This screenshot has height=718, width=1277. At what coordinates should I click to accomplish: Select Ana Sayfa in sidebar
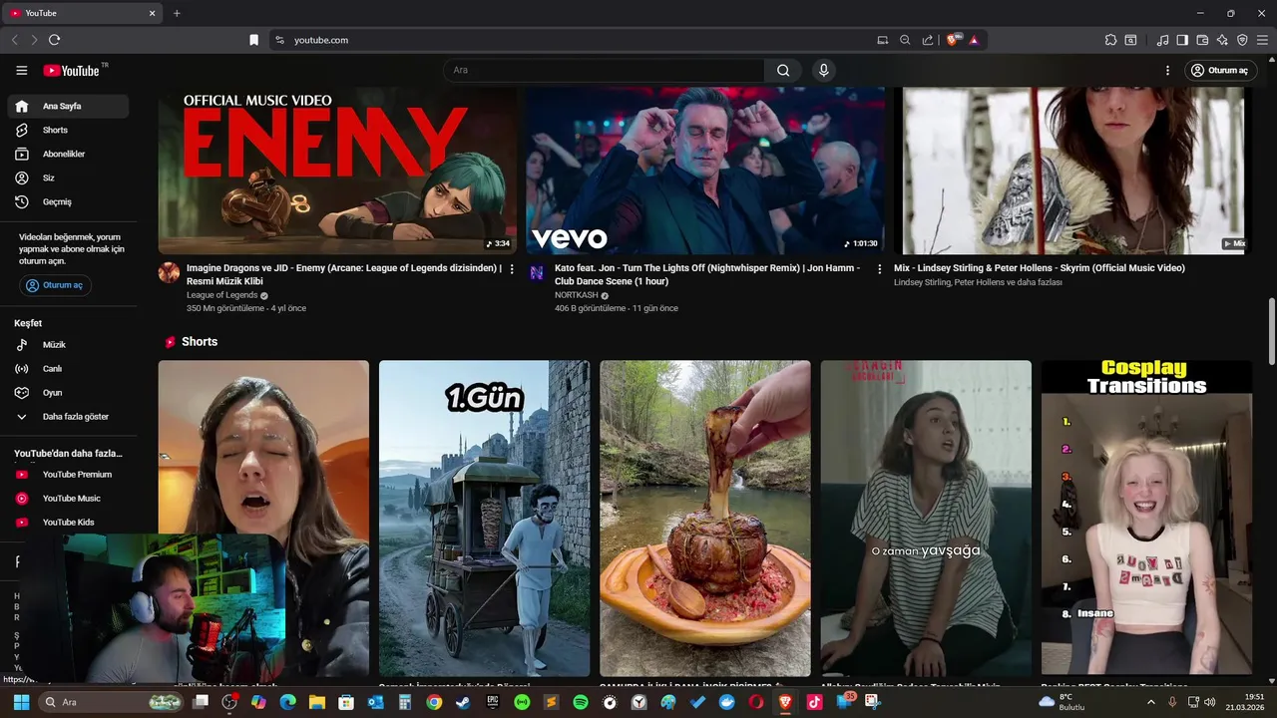point(68,107)
